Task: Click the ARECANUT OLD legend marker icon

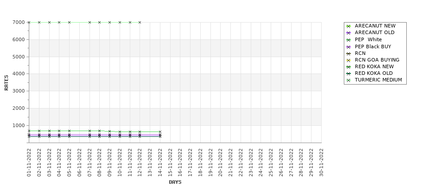Action: pyautogui.click(x=348, y=33)
